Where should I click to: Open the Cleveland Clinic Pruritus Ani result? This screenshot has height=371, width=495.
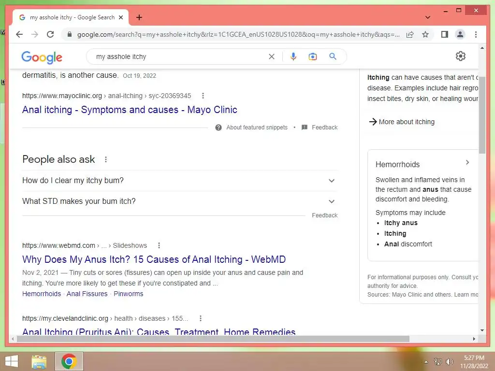[x=159, y=331]
